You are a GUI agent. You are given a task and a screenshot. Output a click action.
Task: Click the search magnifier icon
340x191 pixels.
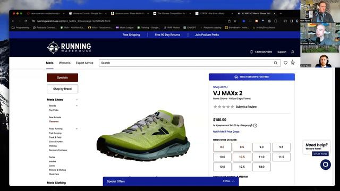pyautogui.click(x=276, y=63)
